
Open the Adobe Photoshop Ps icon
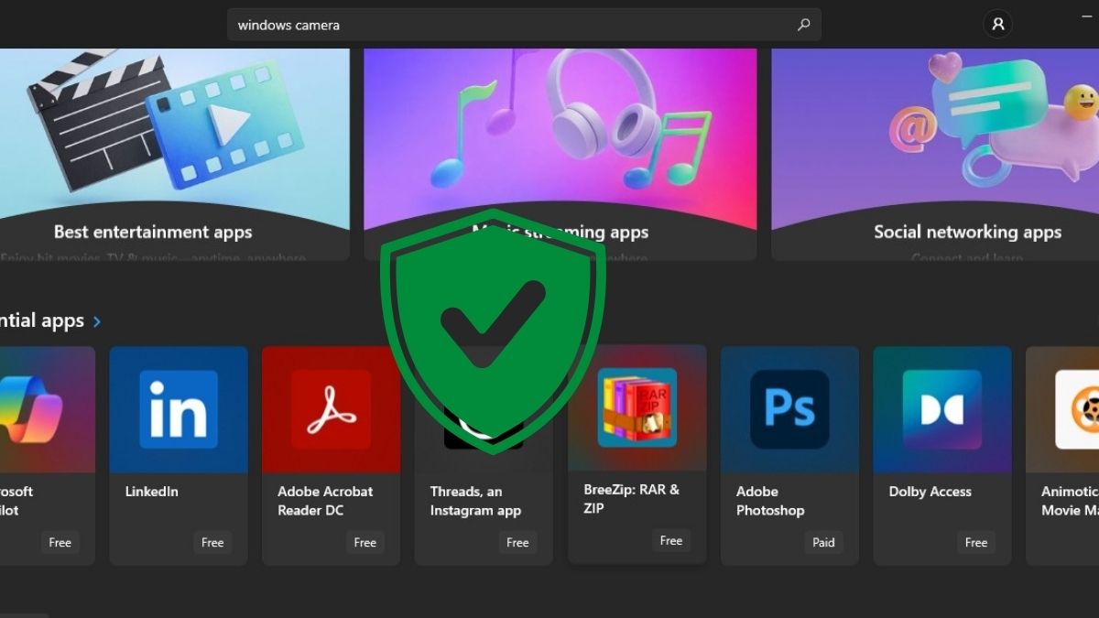click(x=789, y=409)
